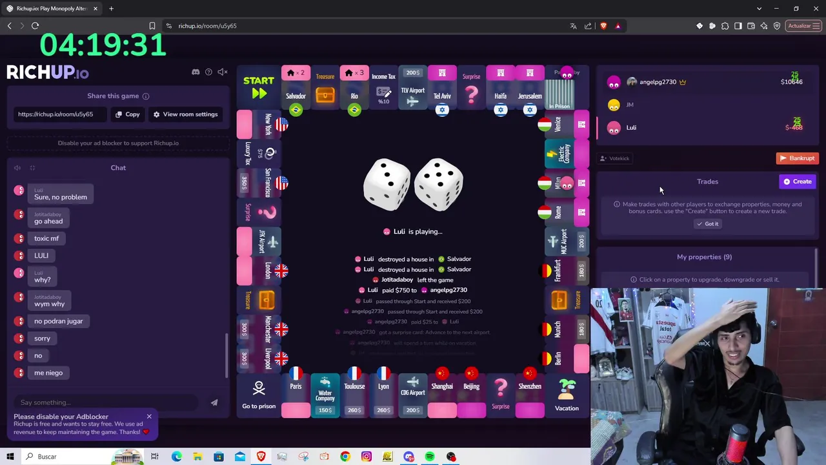Collapse the chat panel icon
Image resolution: width=826 pixels, height=465 pixels.
click(32, 168)
